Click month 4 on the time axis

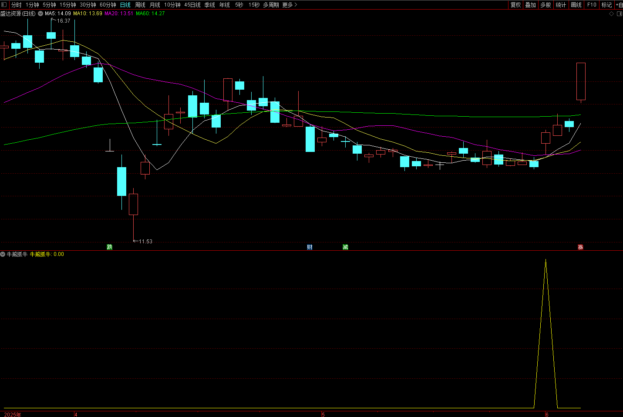pos(76,414)
